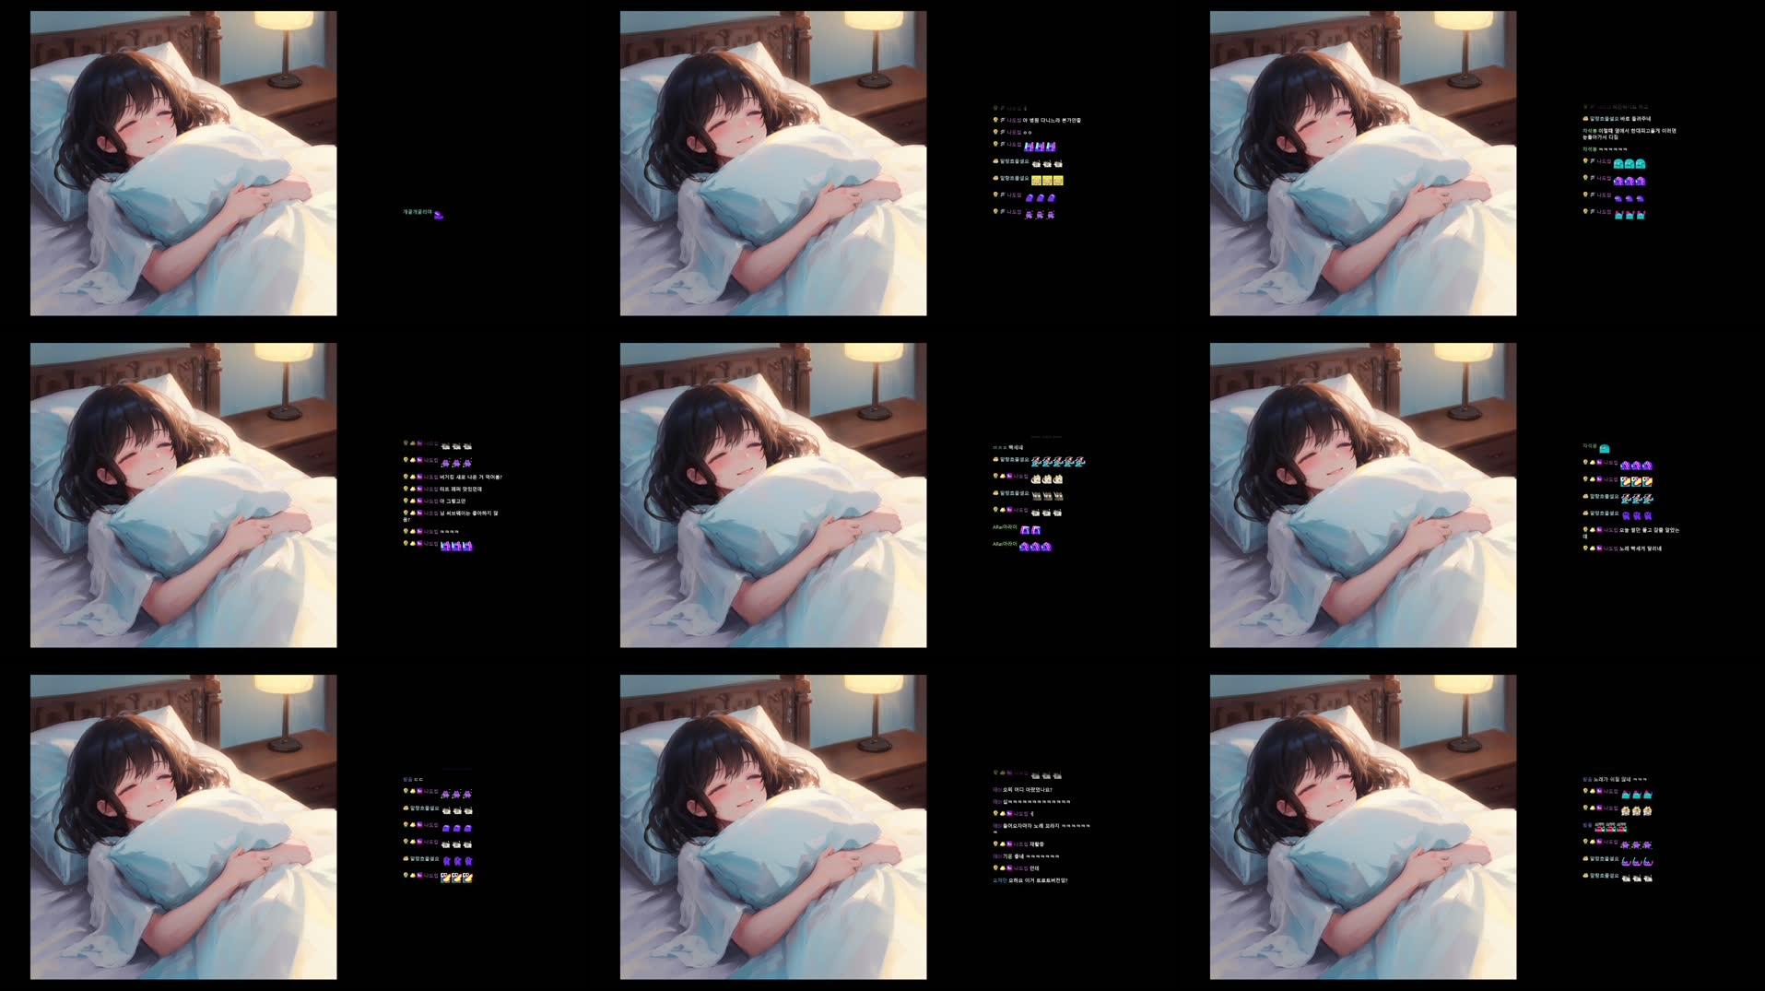Click the megaphone badge before username 나도밥

(x=1003, y=119)
